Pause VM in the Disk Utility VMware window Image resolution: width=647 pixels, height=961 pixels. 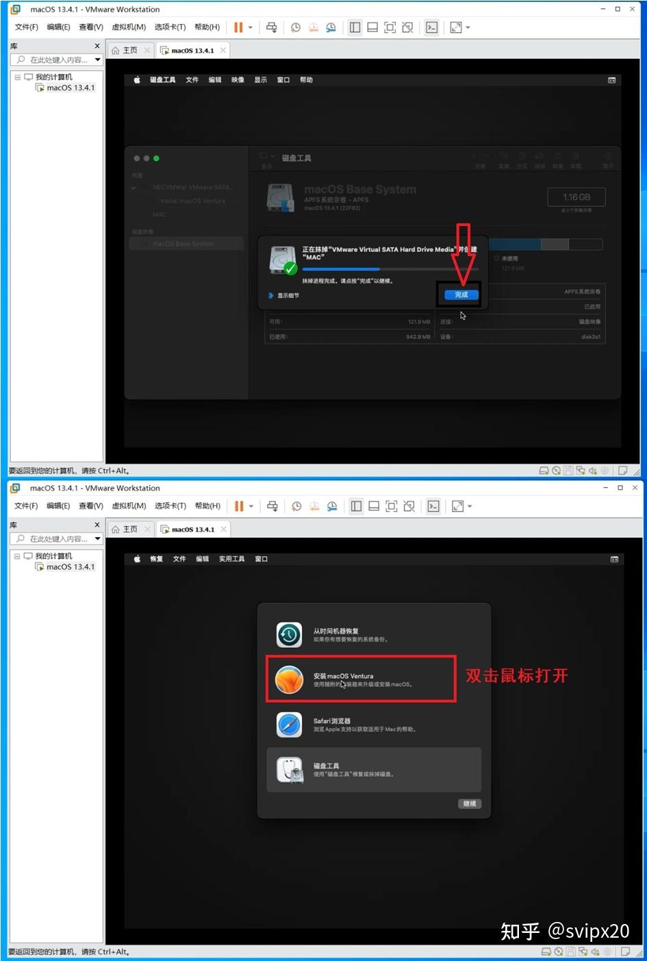(238, 27)
